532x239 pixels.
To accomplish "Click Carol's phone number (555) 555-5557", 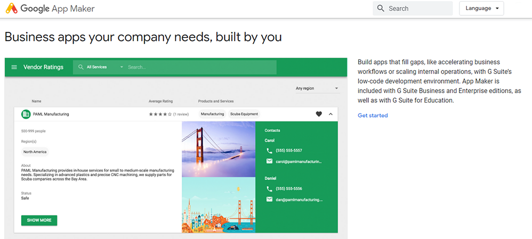I will click(289, 151).
